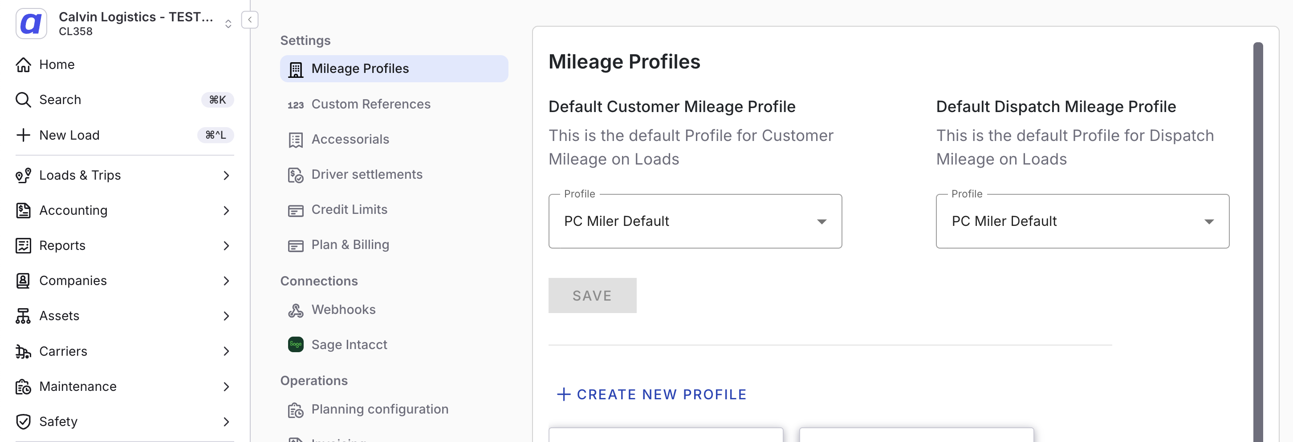Click the Custom References 123 icon
Screen dimensions: 1293x442
click(x=296, y=105)
